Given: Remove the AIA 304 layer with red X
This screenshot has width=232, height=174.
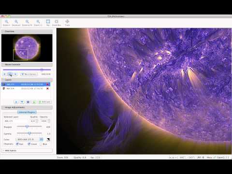Looking at the screenshot, I should [47, 88].
